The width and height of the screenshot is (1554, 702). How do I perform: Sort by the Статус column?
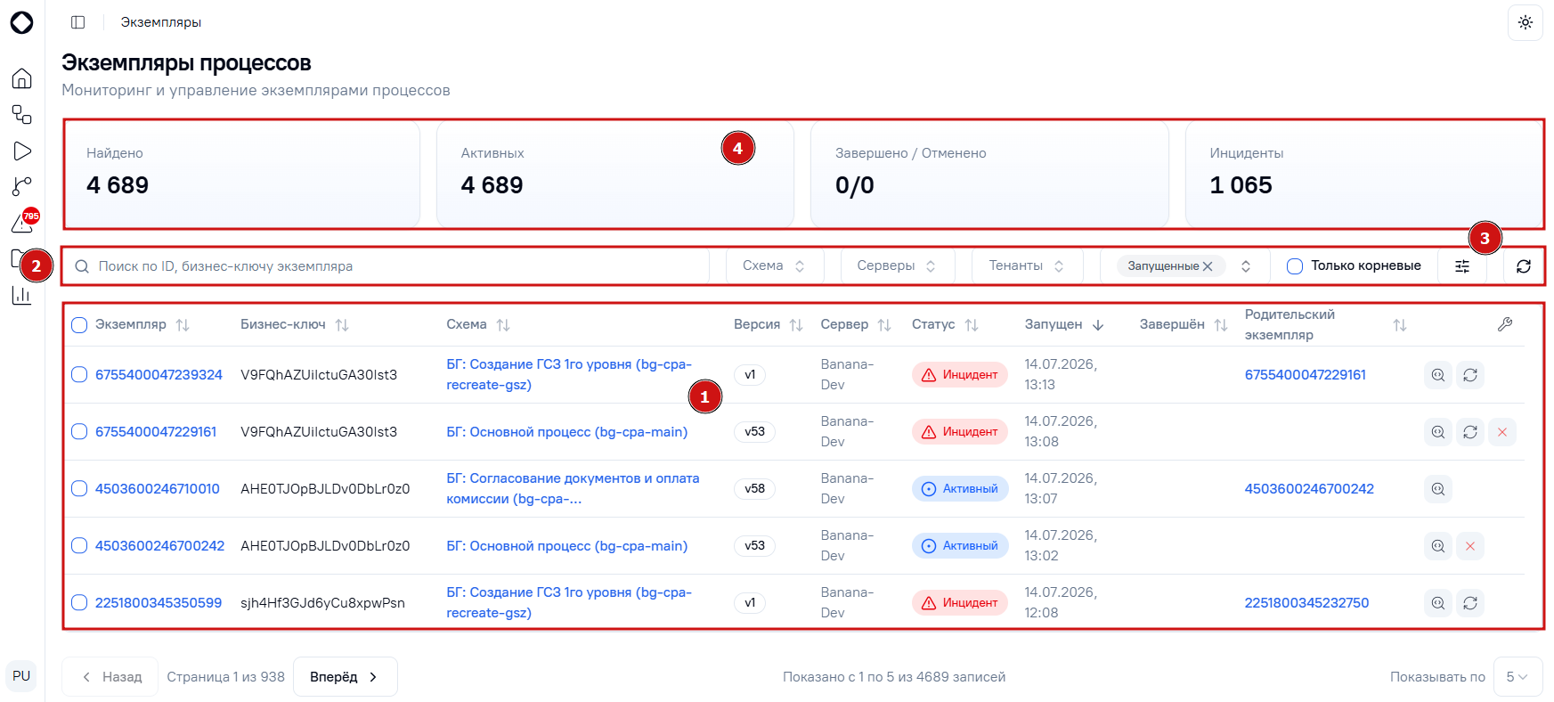point(972,325)
